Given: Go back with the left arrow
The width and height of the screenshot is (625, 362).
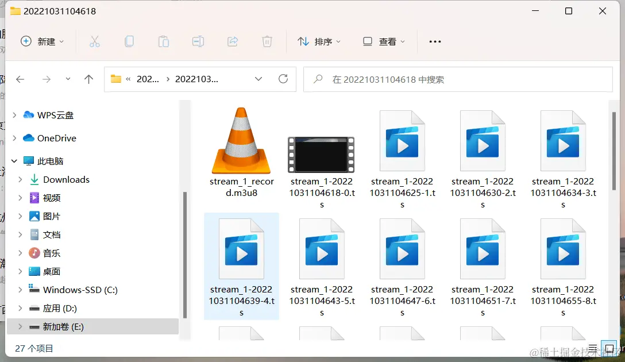Looking at the screenshot, I should [20, 79].
